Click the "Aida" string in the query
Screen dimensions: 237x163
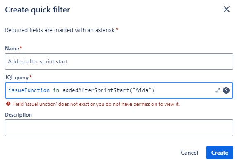[142, 90]
